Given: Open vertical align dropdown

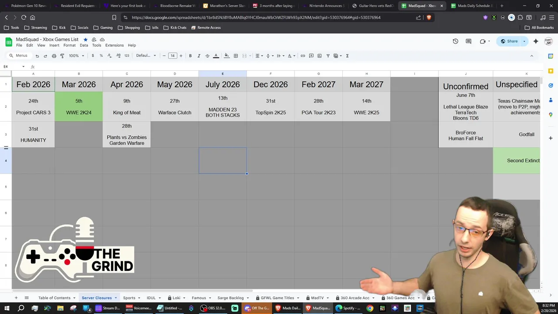Looking at the screenshot, I should point(270,56).
